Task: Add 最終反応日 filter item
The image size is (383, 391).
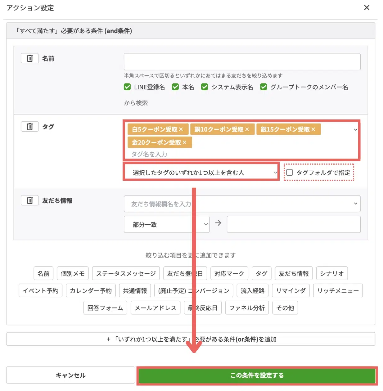Action: point(203,308)
